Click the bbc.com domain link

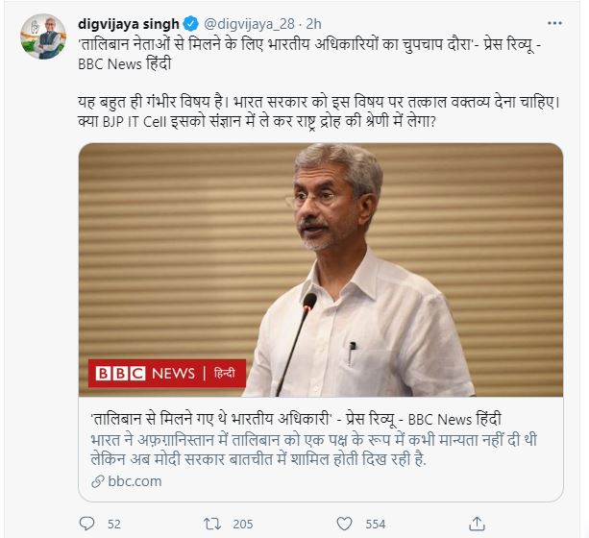tap(135, 481)
